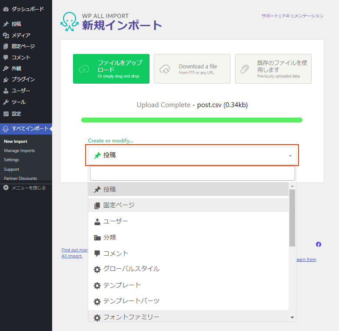Open Partner Discounts submenu item
339x331 pixels.
pyautogui.click(x=20, y=179)
